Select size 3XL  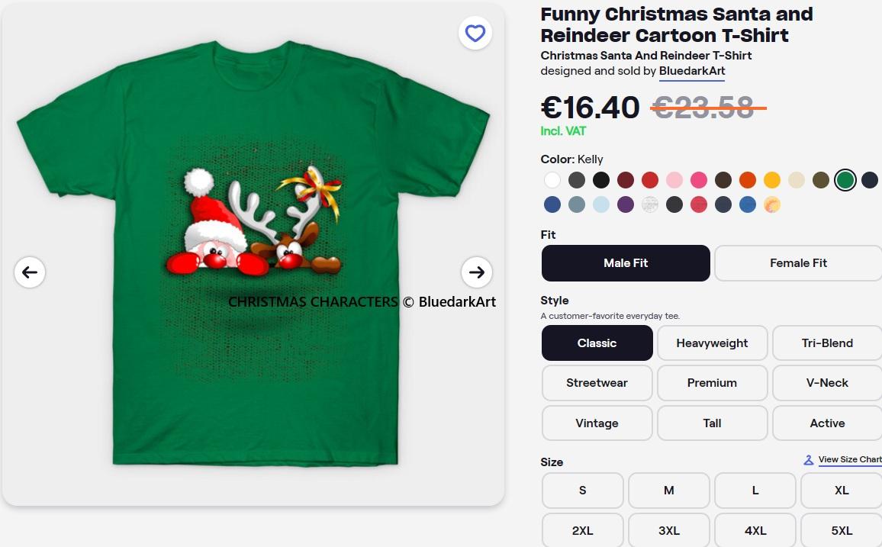point(668,530)
